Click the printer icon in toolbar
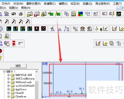Image resolution: width=124 pixels, height=99 pixels. (21, 14)
